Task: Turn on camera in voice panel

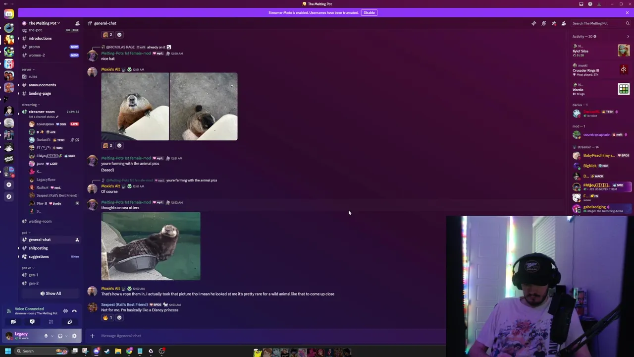Action: click(x=13, y=322)
